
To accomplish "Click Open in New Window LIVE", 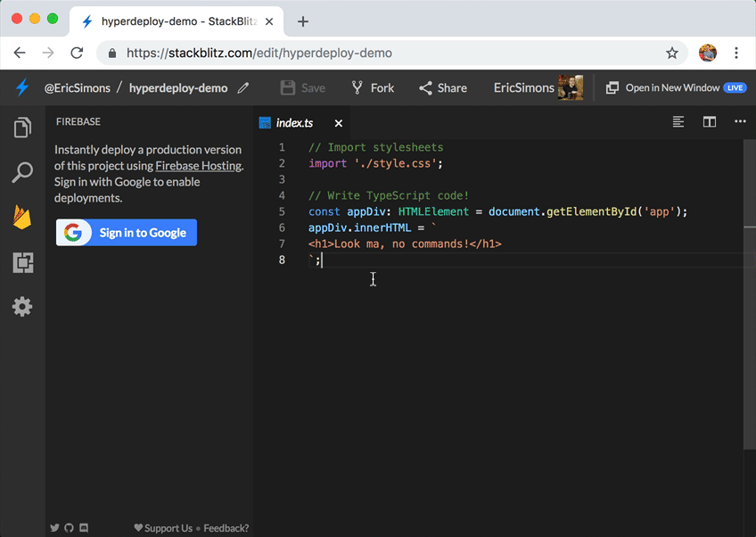I will point(676,87).
